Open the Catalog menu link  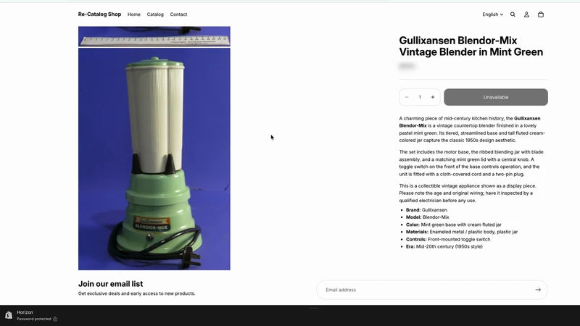pyautogui.click(x=155, y=14)
